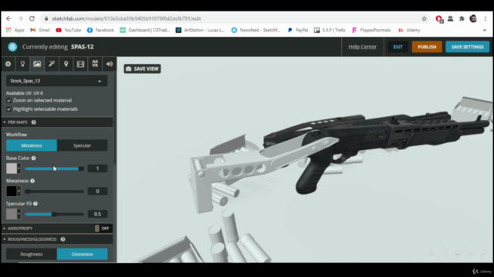Screen dimensions: 494x277
Task: Click the Specular F0 slider track
Action: (54, 214)
